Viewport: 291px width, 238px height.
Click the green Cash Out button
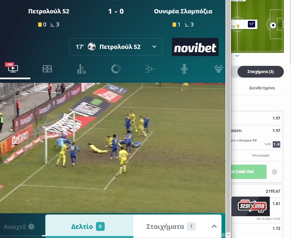249,172
